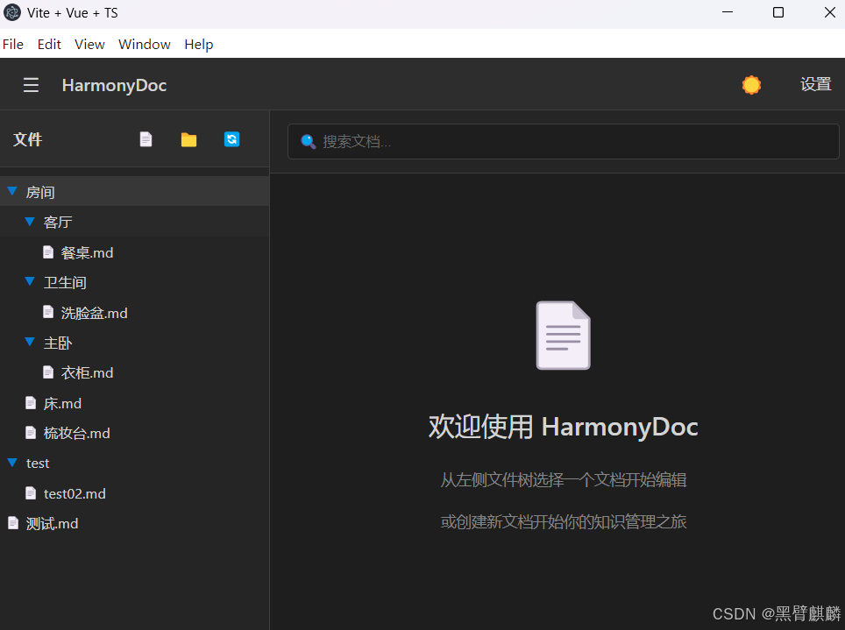Open the File menu
This screenshot has height=630, width=845.
13,44
